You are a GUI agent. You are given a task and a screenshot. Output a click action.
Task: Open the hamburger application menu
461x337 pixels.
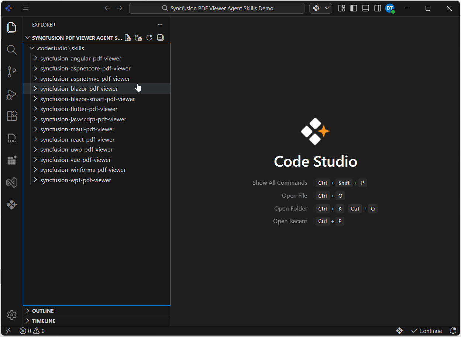pyautogui.click(x=25, y=8)
